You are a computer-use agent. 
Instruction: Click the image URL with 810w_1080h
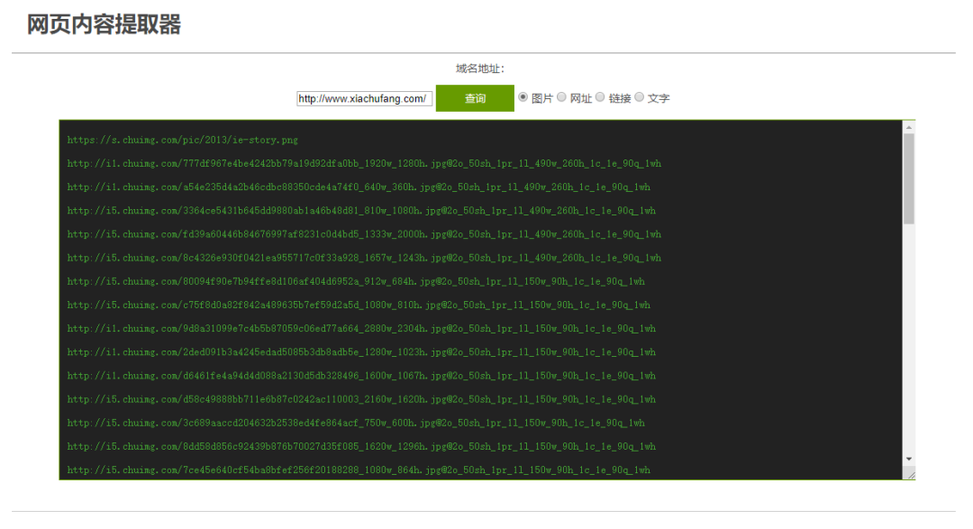pos(361,211)
